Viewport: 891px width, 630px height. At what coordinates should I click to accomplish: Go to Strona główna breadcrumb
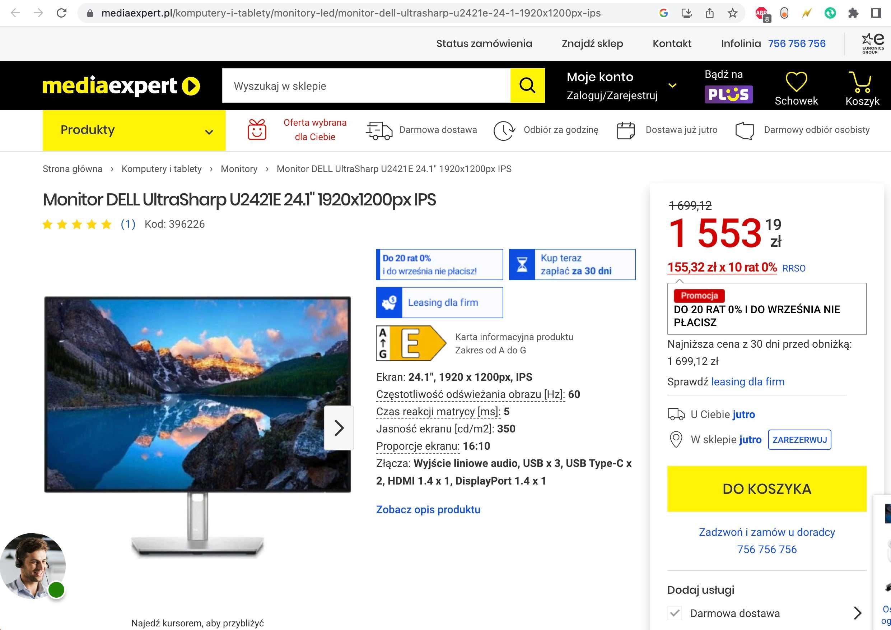click(x=73, y=169)
